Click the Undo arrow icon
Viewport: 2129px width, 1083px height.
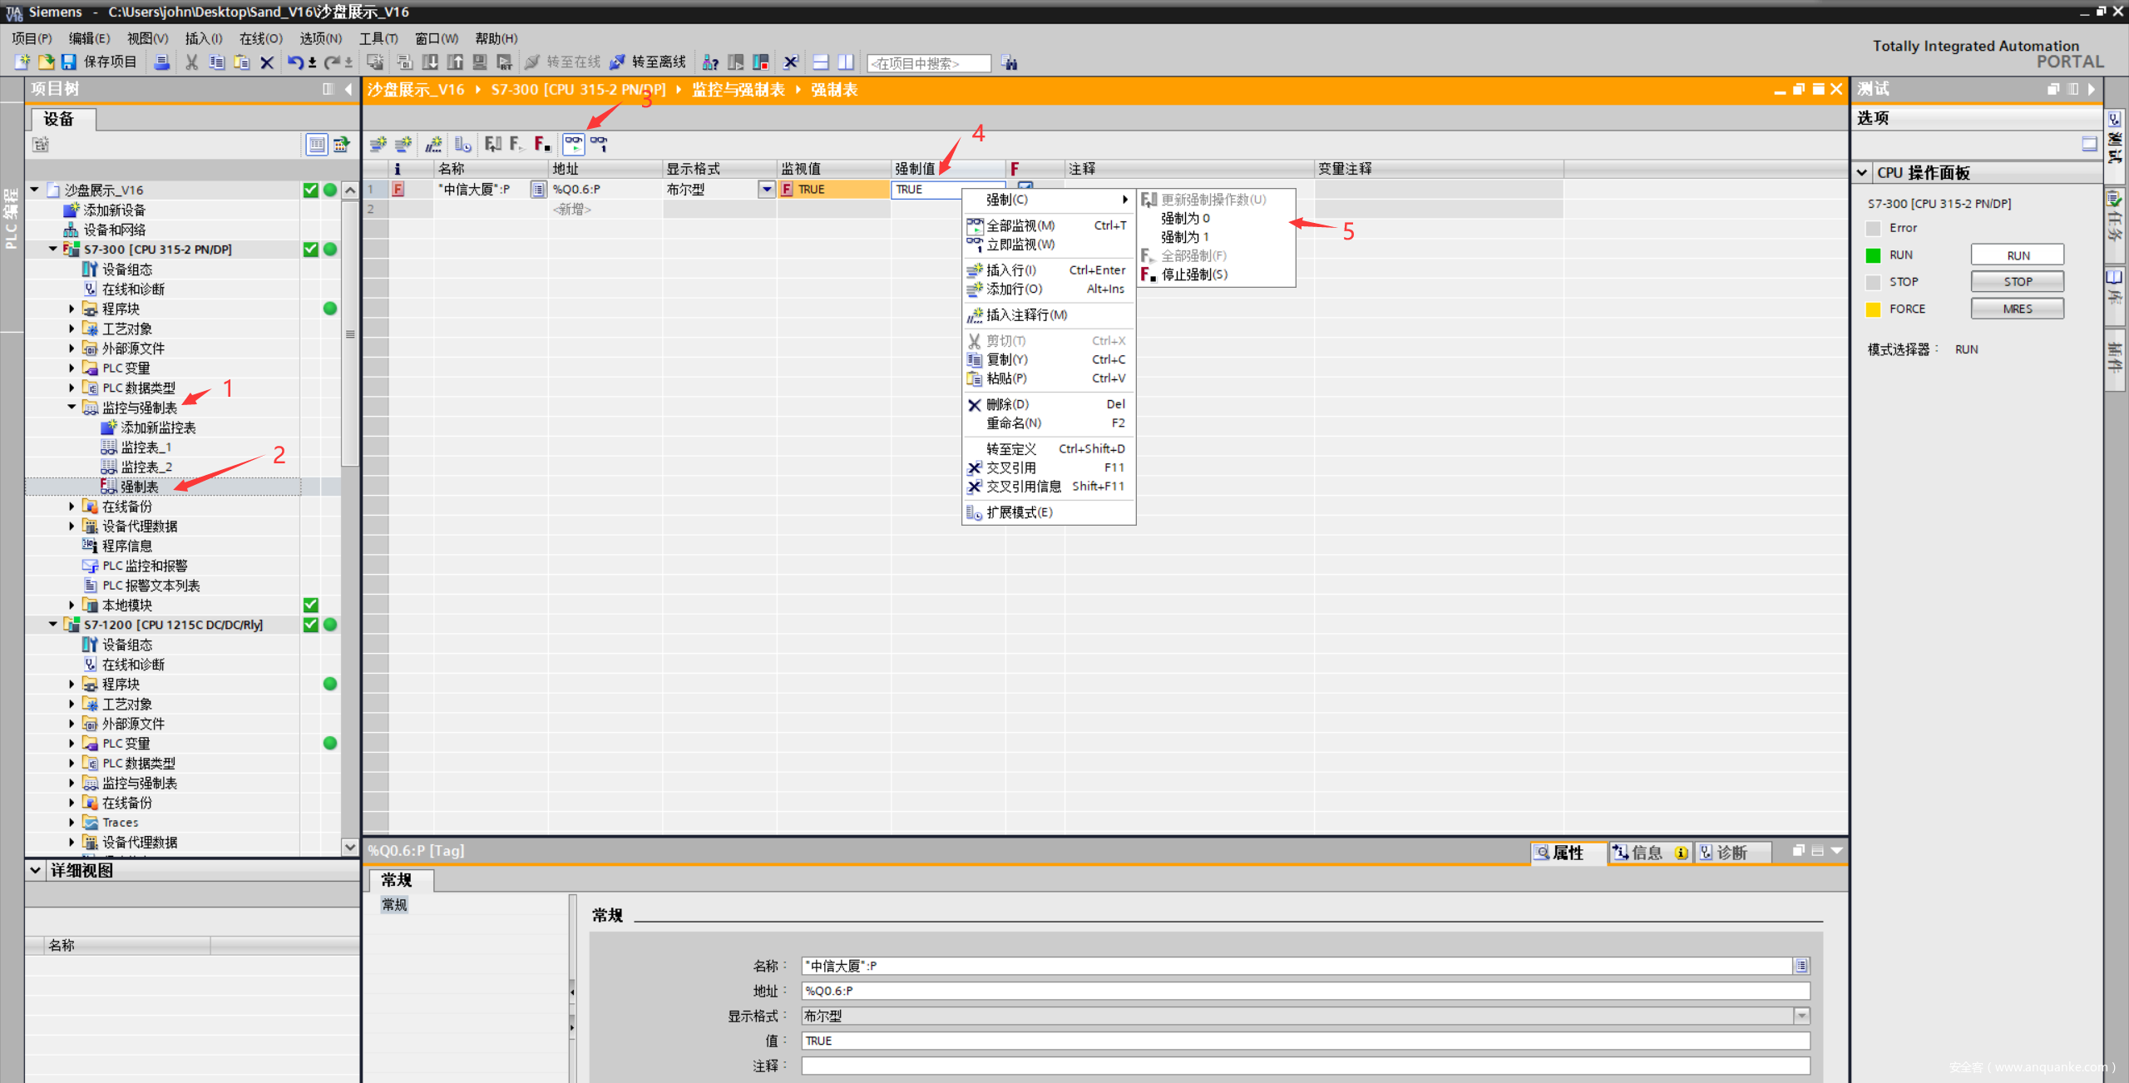click(294, 62)
